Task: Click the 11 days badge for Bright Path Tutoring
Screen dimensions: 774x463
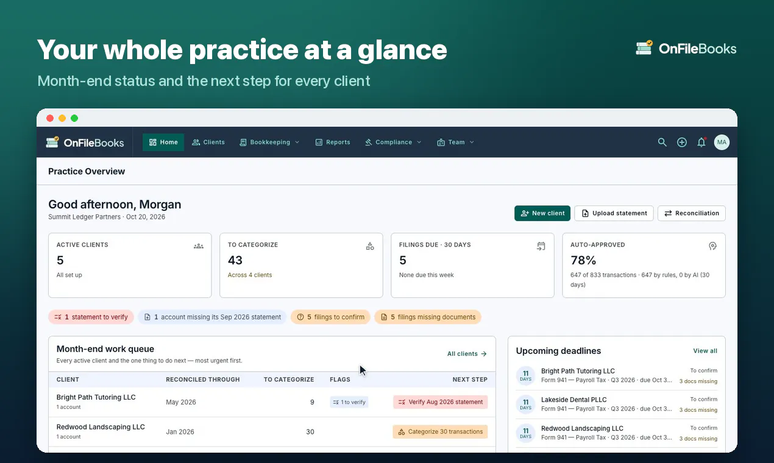Action: click(x=525, y=376)
